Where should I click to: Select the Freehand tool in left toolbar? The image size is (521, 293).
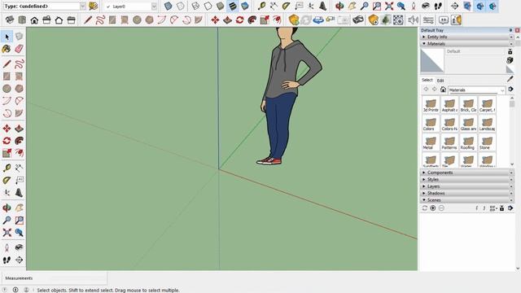pos(19,63)
